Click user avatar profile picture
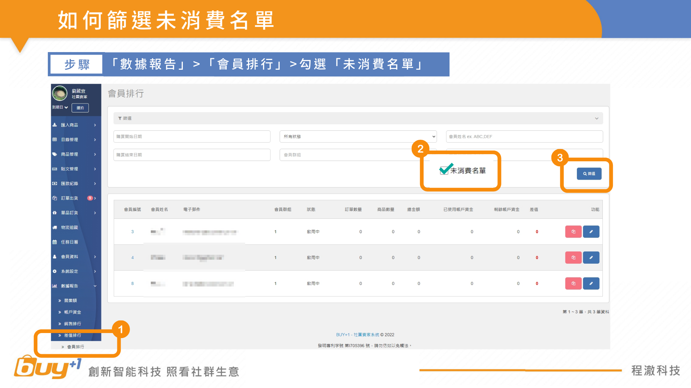 (x=60, y=93)
